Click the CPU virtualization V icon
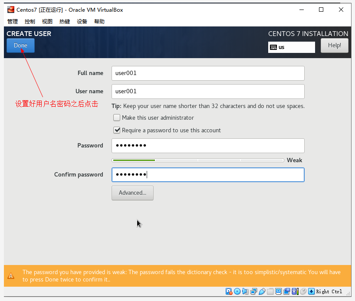The height and width of the screenshot is (301, 355). 295,291
